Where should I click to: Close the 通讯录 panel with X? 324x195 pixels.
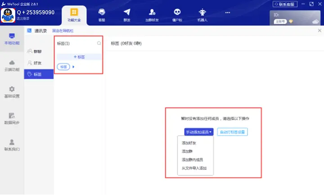pos(319,31)
